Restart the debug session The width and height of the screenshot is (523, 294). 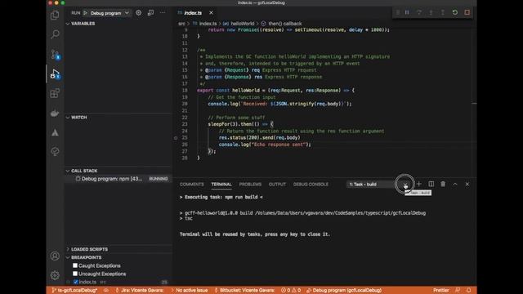[455, 12]
